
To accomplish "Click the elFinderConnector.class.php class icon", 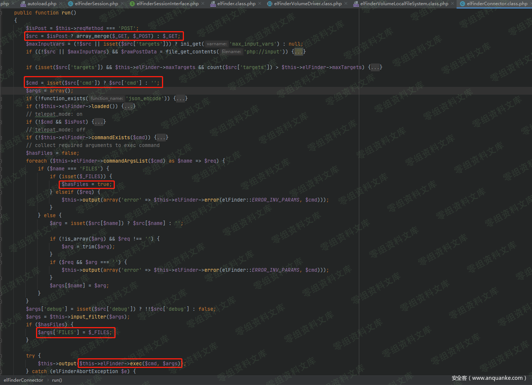I will tap(463, 4).
